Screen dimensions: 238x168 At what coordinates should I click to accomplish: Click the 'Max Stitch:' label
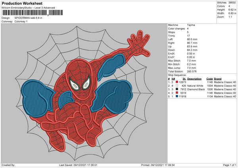(x=175, y=61)
